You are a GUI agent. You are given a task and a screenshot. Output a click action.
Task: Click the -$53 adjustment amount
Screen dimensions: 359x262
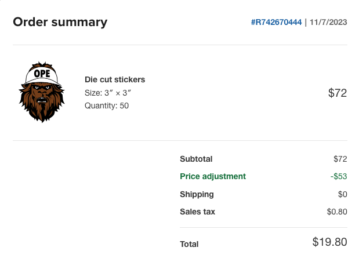337,176
